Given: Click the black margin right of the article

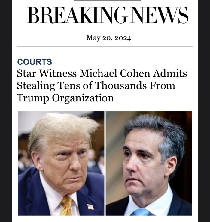Looking at the screenshot, I should [x=204, y=111].
